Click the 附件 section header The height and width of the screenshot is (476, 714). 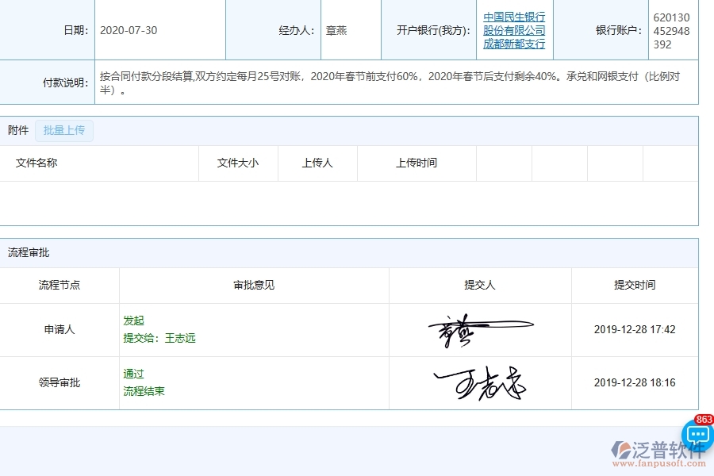(17, 130)
